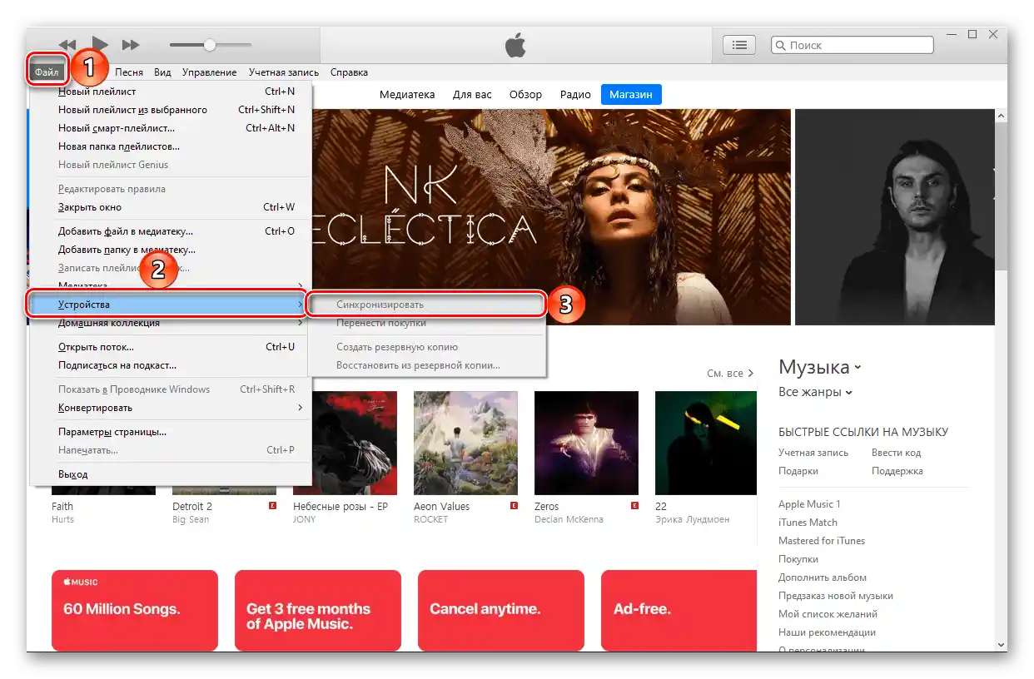Image resolution: width=1034 pixels, height=679 pixels.
Task: Click Get 3 free months banner
Action: click(x=318, y=610)
